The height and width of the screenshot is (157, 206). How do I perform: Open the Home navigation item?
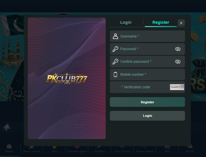tap(9, 148)
